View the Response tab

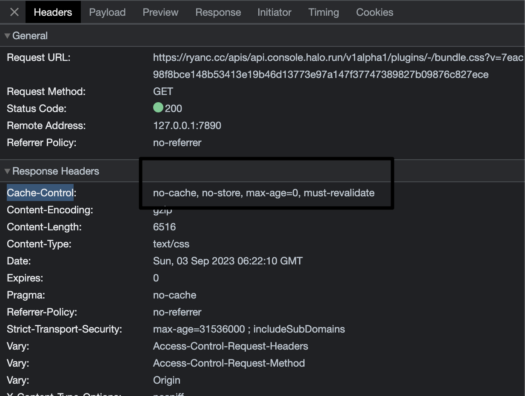coord(218,12)
